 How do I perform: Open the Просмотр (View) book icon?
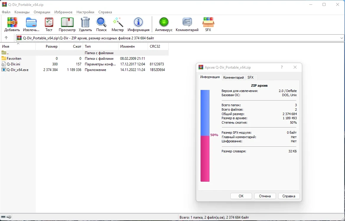[67, 22]
